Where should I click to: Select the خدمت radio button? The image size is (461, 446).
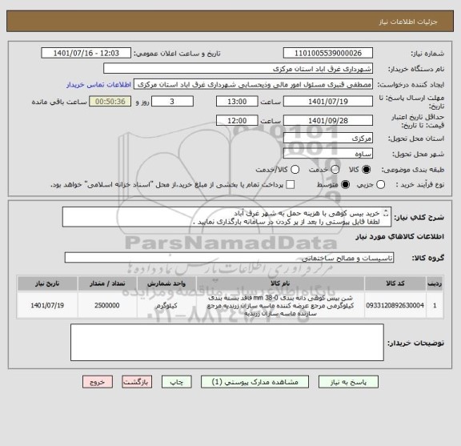(x=335, y=170)
